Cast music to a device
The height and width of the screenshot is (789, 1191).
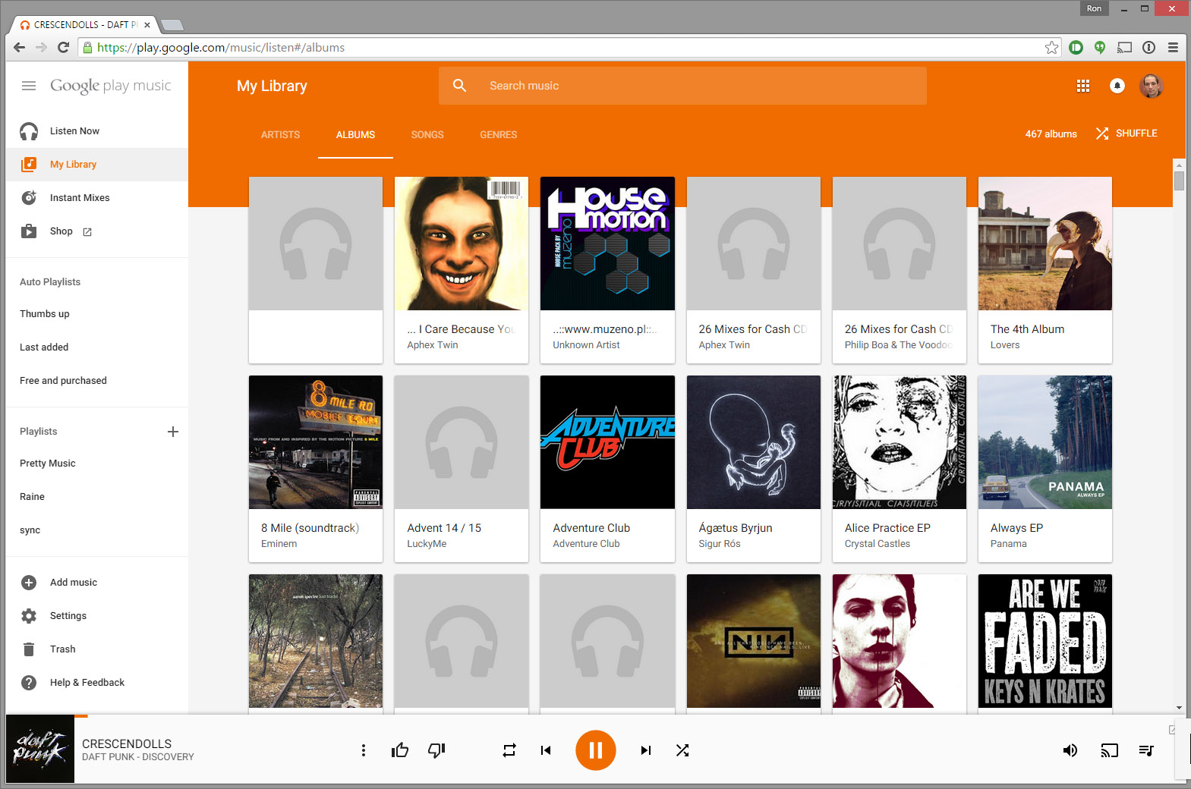point(1110,750)
